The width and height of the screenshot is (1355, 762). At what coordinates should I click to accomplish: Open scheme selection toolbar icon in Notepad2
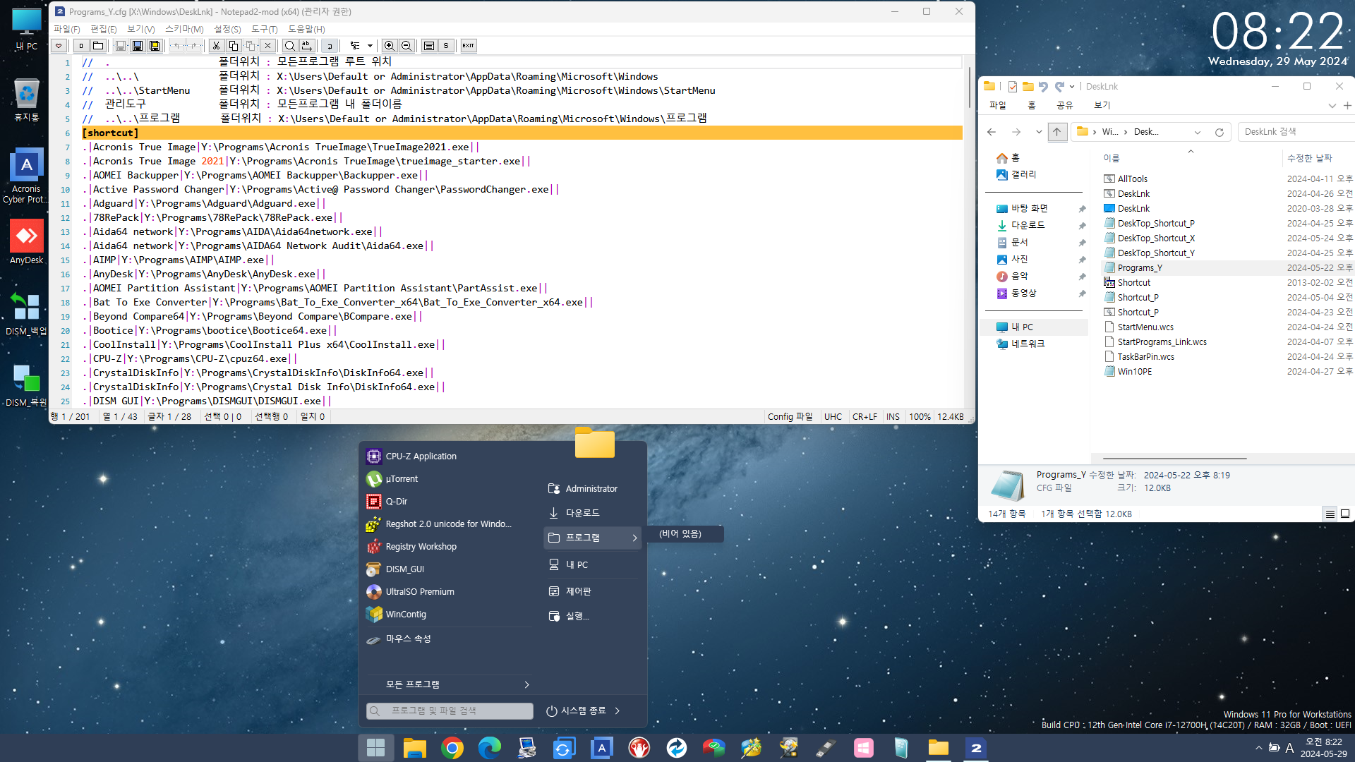pos(355,46)
